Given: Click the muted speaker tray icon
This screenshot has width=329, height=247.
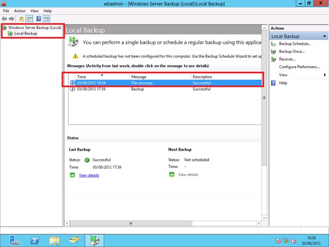Looking at the screenshot, I should pyautogui.click(x=294, y=240).
